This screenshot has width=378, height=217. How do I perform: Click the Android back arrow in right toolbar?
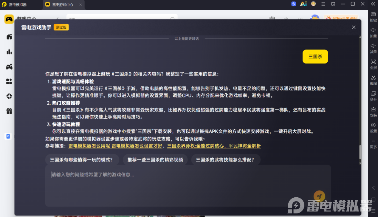point(373,188)
